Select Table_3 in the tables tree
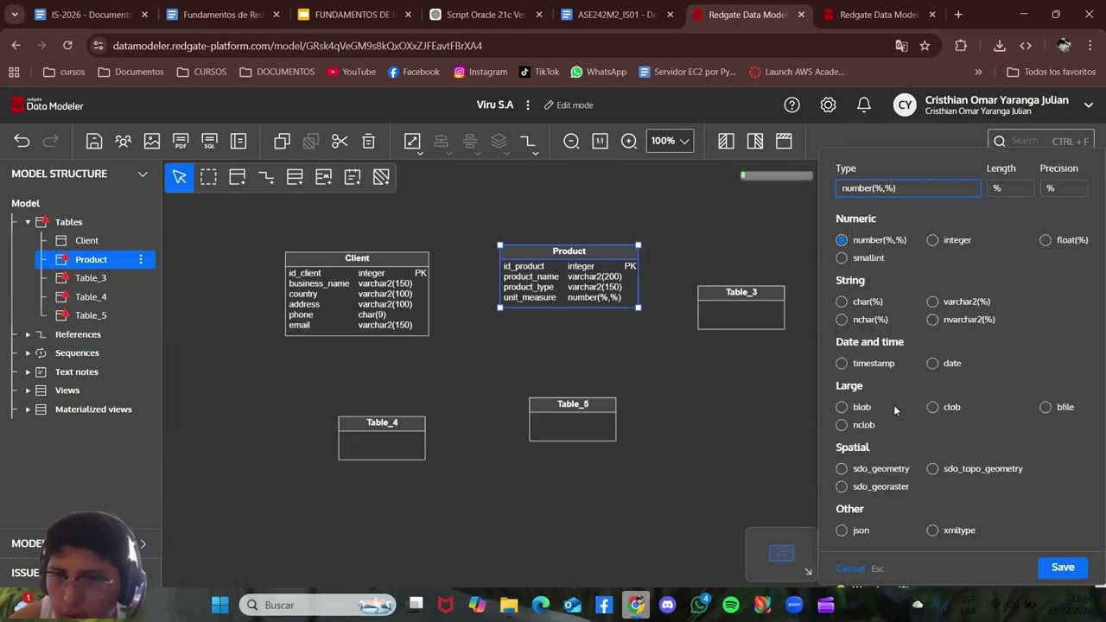 coord(91,278)
